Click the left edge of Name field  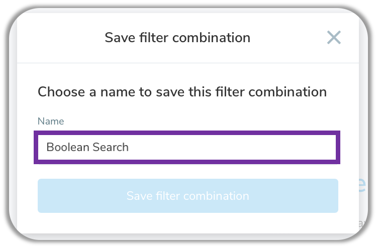(x=41, y=148)
